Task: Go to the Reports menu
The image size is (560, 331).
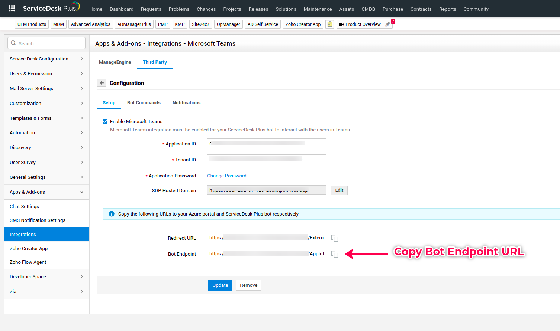Action: coord(447,9)
